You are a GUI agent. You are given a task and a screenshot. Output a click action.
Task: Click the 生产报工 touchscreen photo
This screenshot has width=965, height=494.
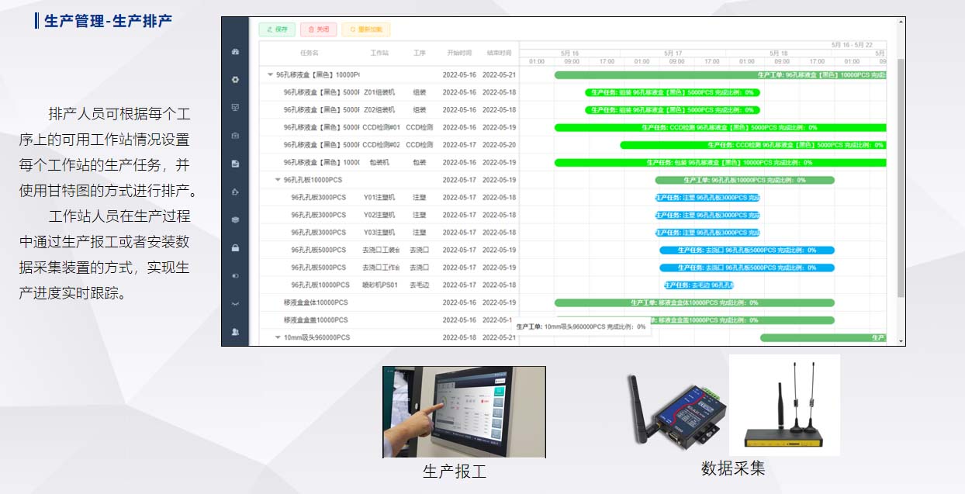(x=464, y=412)
